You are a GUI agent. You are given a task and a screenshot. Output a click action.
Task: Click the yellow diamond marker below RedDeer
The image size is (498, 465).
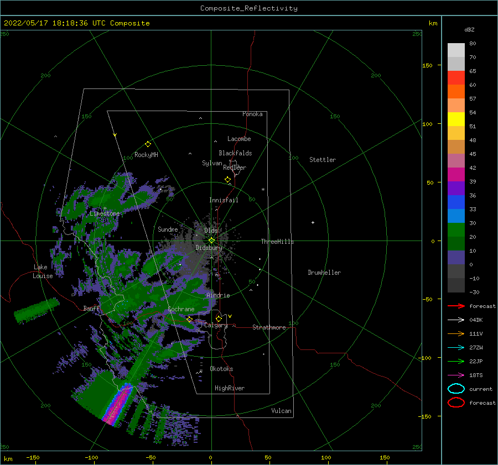point(228,180)
